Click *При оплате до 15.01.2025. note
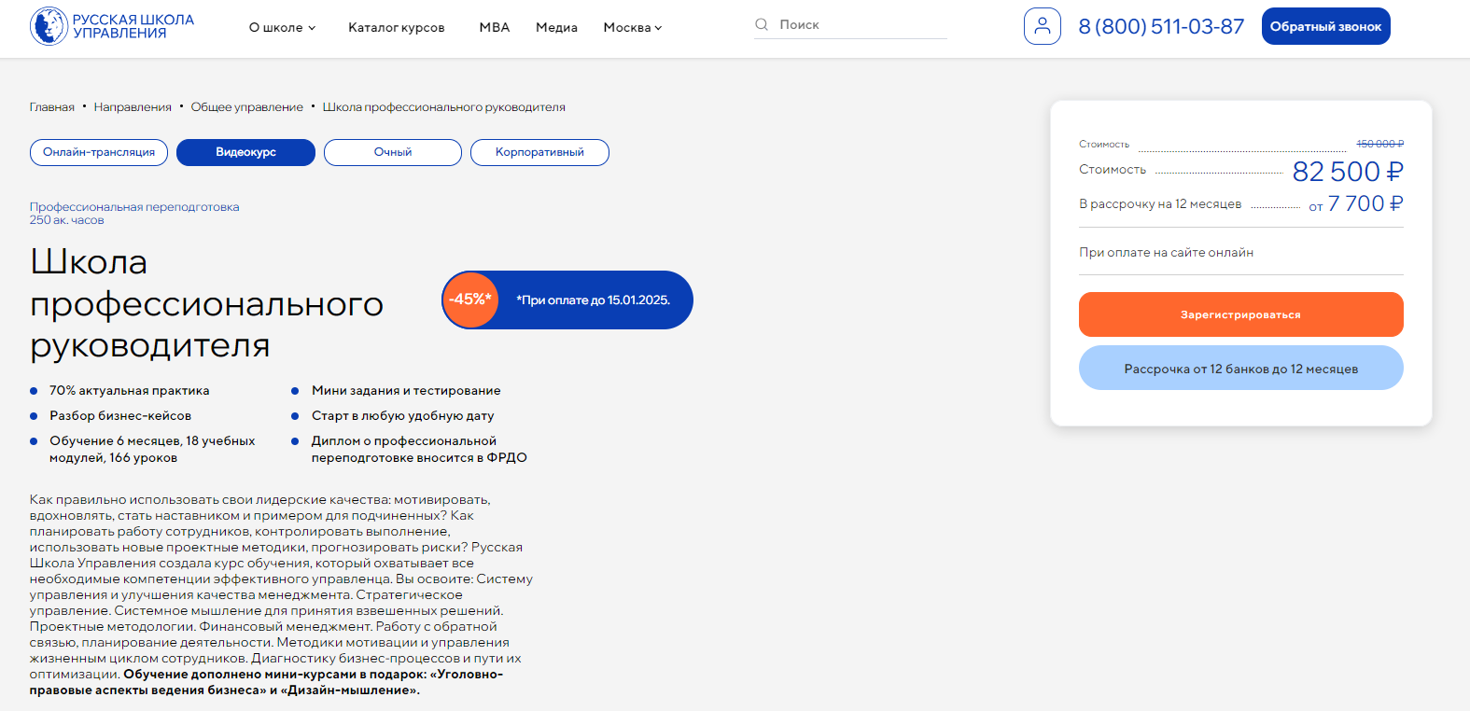Image resolution: width=1470 pixels, height=711 pixels. 593,300
